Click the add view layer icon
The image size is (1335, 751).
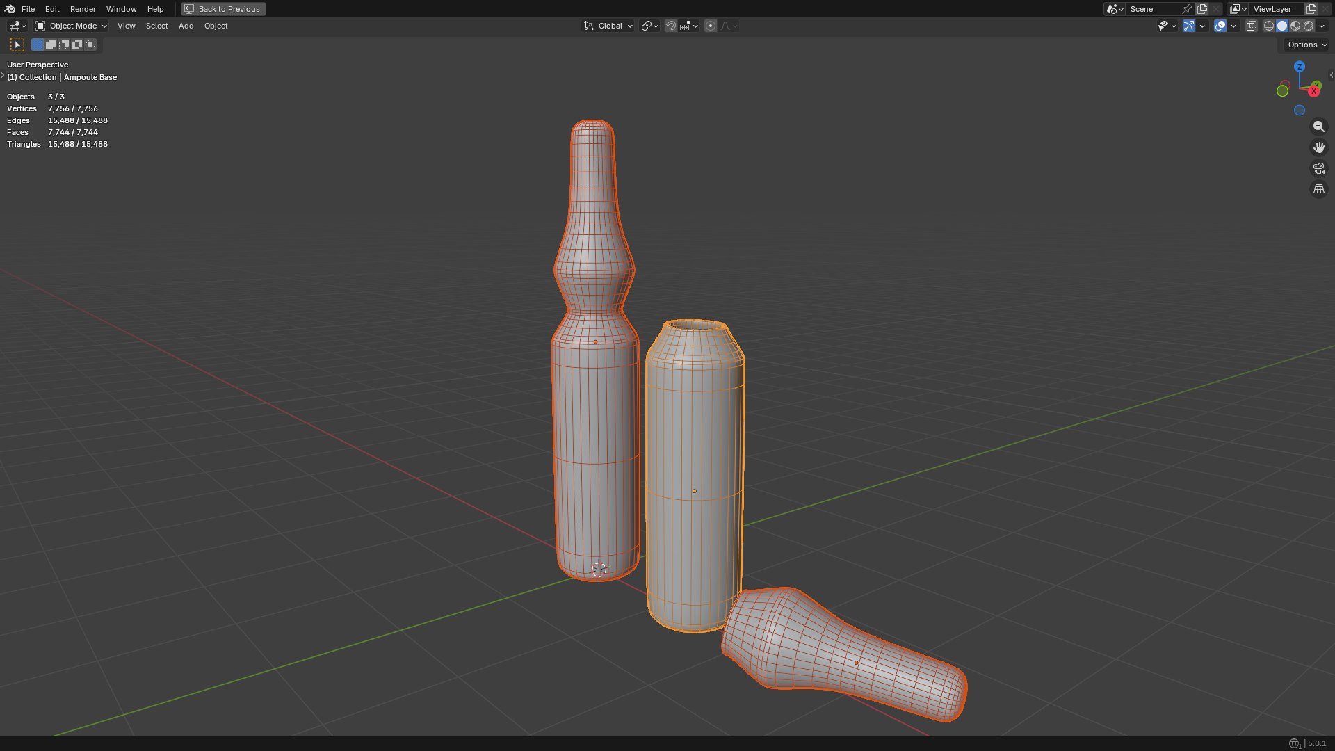(1311, 9)
